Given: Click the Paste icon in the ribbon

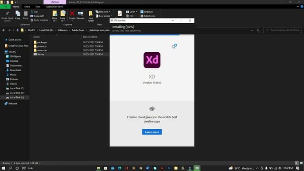Looking at the screenshot, I should (x=26, y=14).
